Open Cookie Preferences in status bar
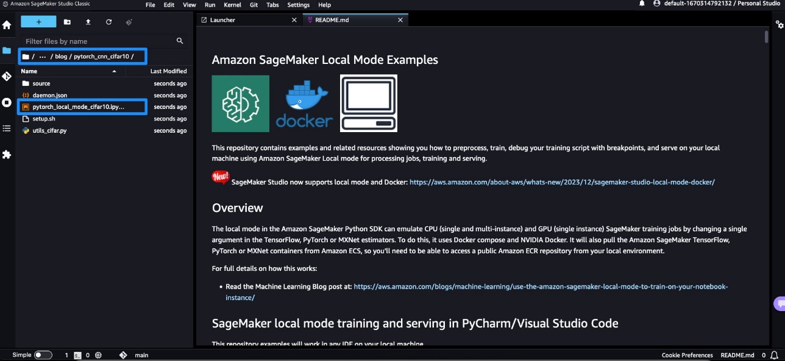 [x=687, y=355]
